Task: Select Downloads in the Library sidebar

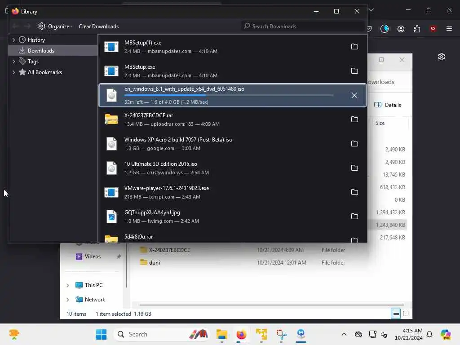Action: pyautogui.click(x=53, y=50)
